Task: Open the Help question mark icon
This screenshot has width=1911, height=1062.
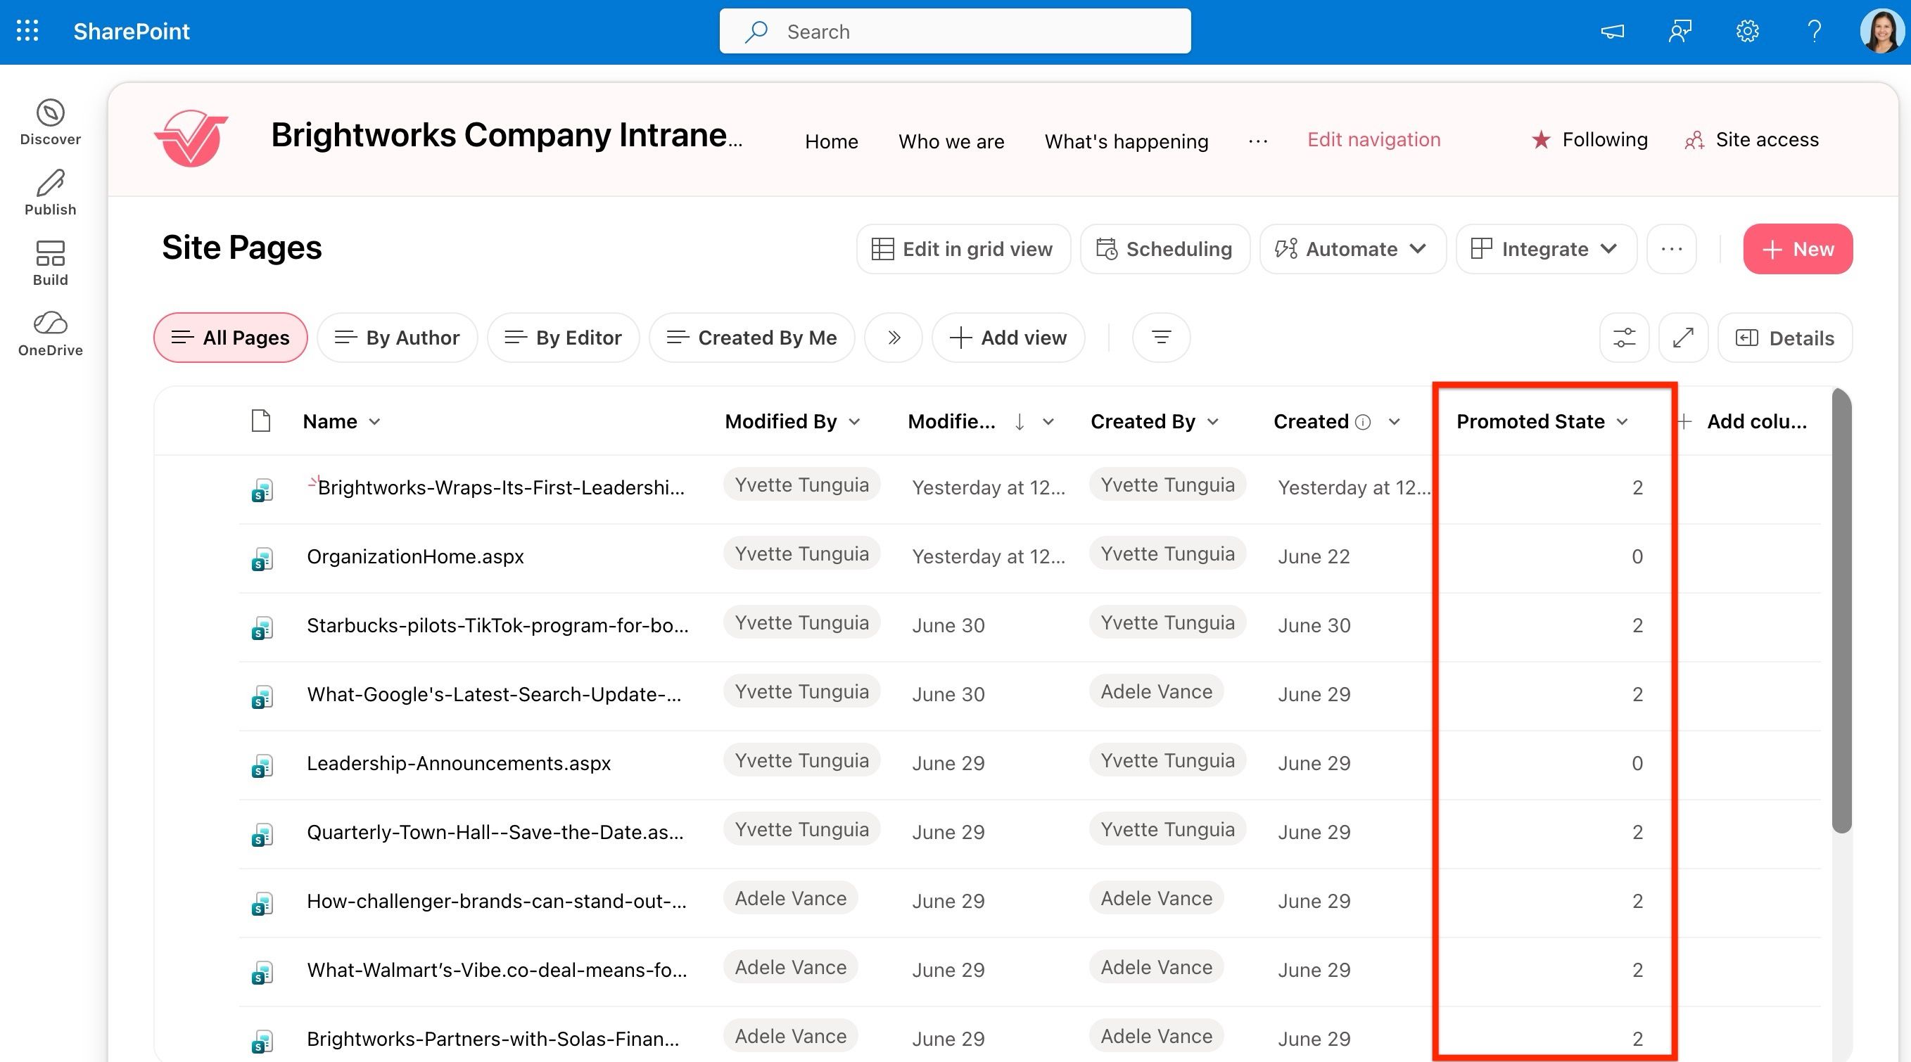Action: coord(1815,31)
